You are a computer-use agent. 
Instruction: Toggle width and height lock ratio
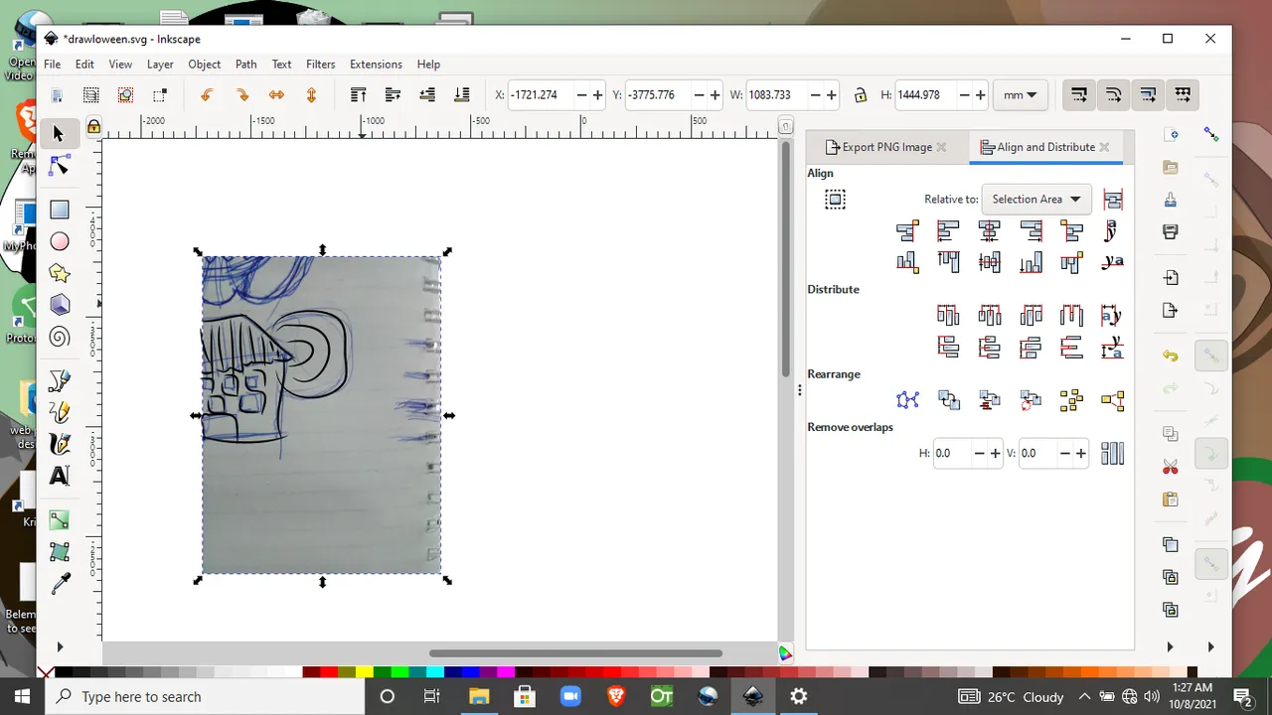tap(860, 95)
